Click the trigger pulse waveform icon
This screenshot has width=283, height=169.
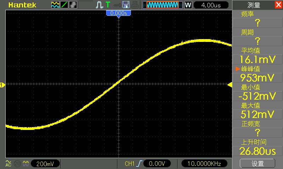coord(99,5)
